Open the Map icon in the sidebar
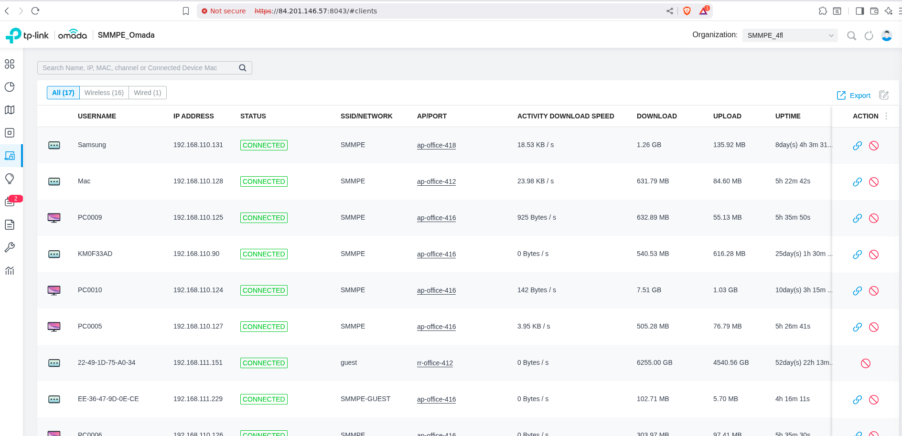The height and width of the screenshot is (436, 902). (10, 110)
